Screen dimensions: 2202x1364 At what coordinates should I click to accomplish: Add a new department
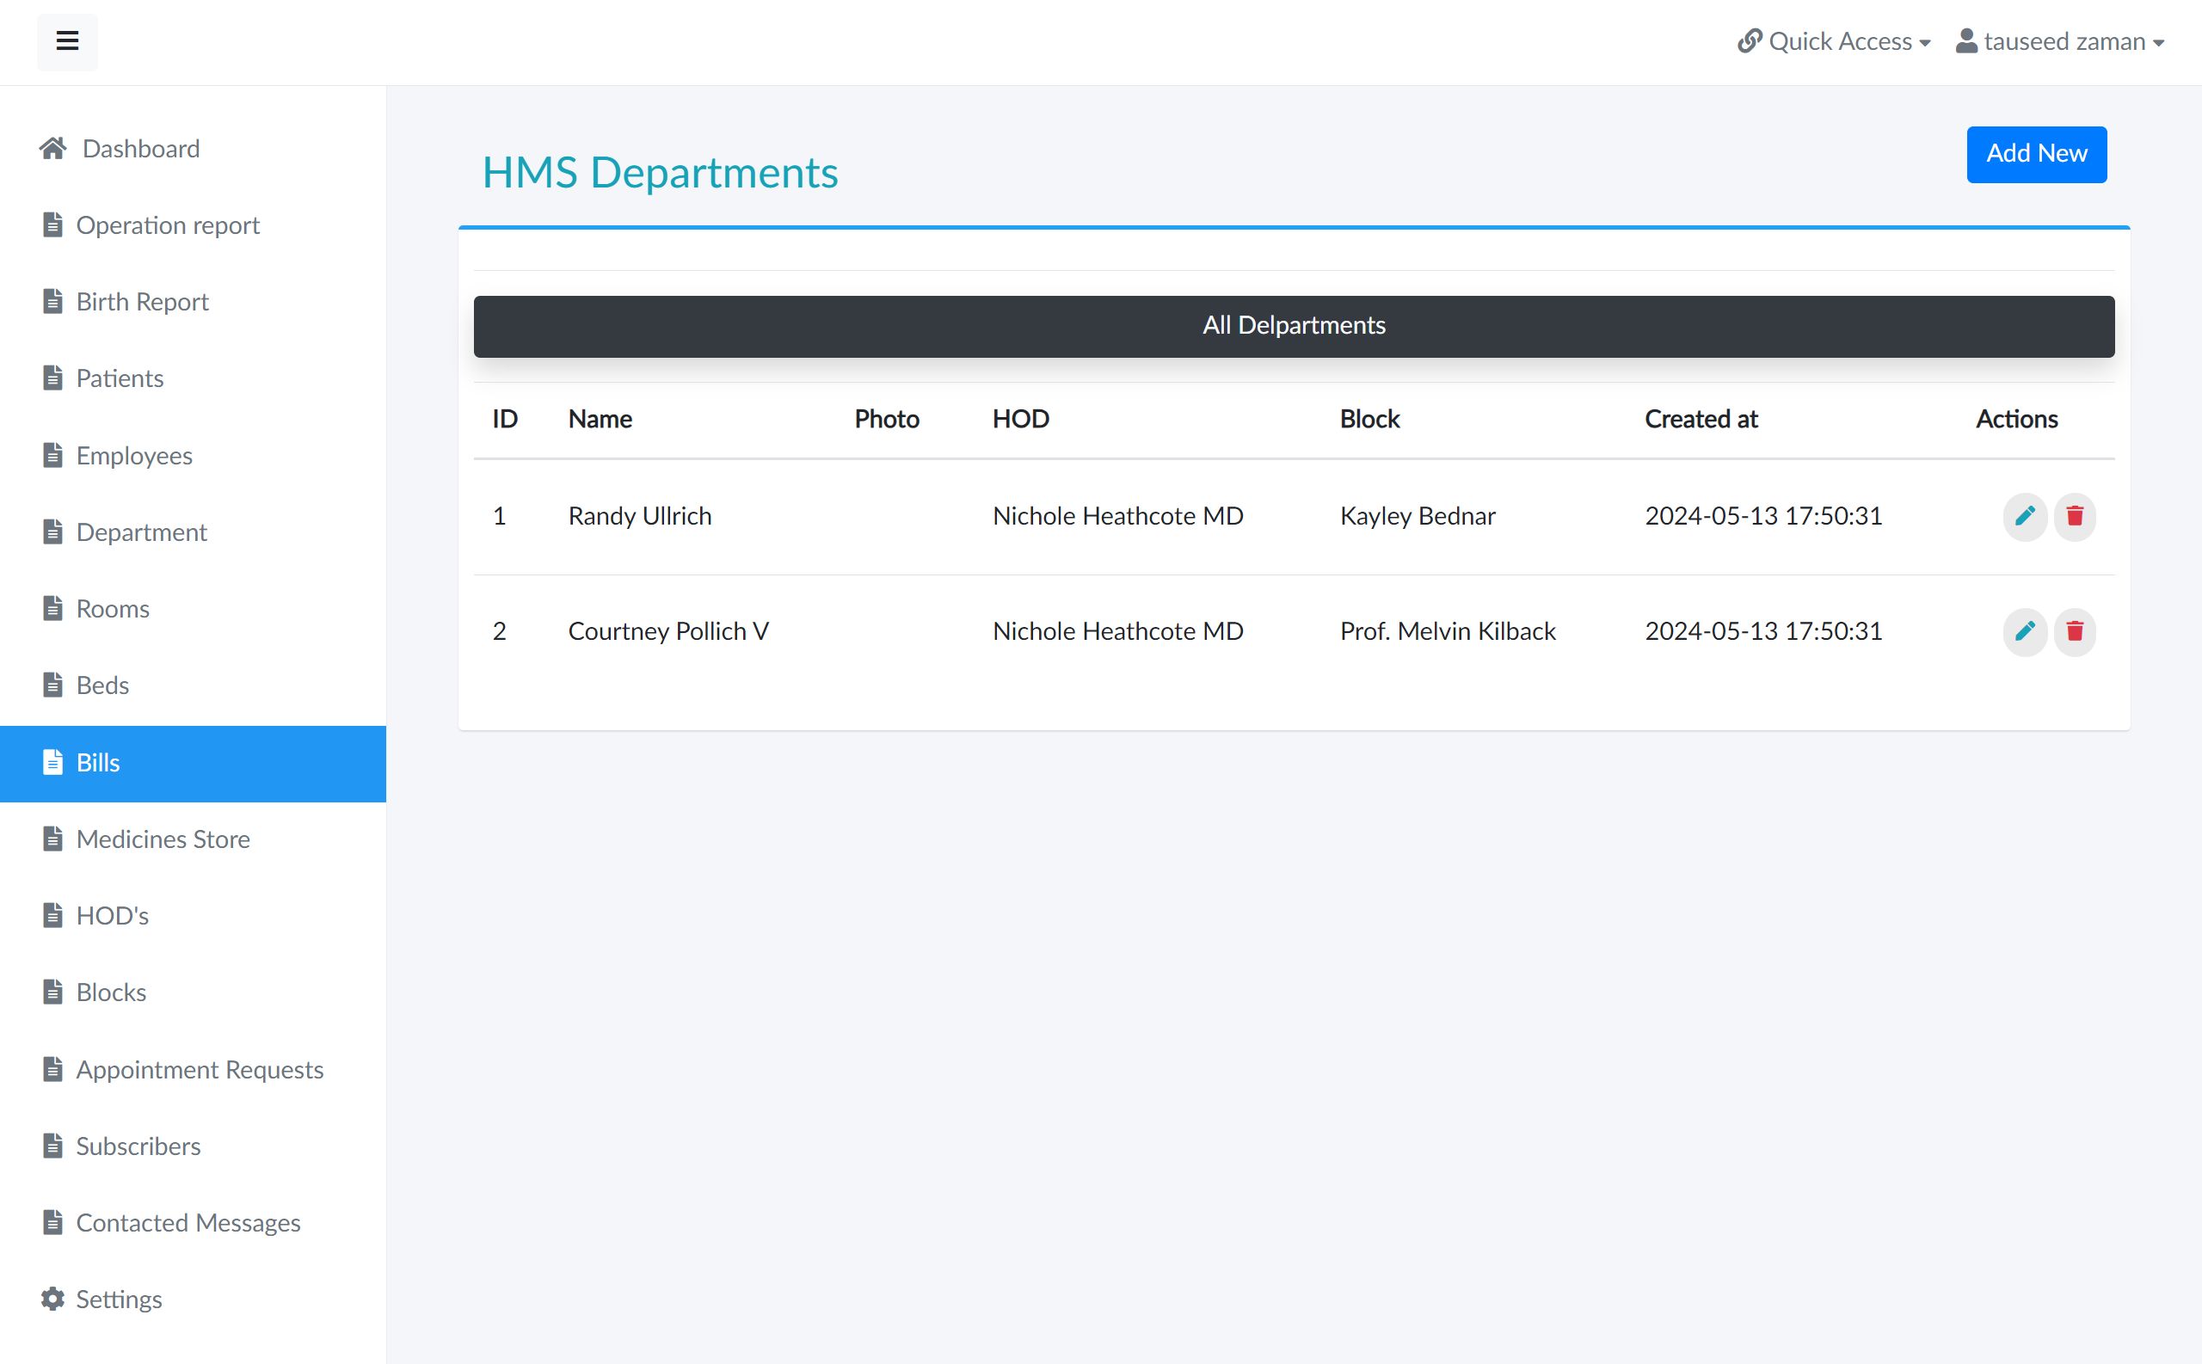pos(2036,154)
